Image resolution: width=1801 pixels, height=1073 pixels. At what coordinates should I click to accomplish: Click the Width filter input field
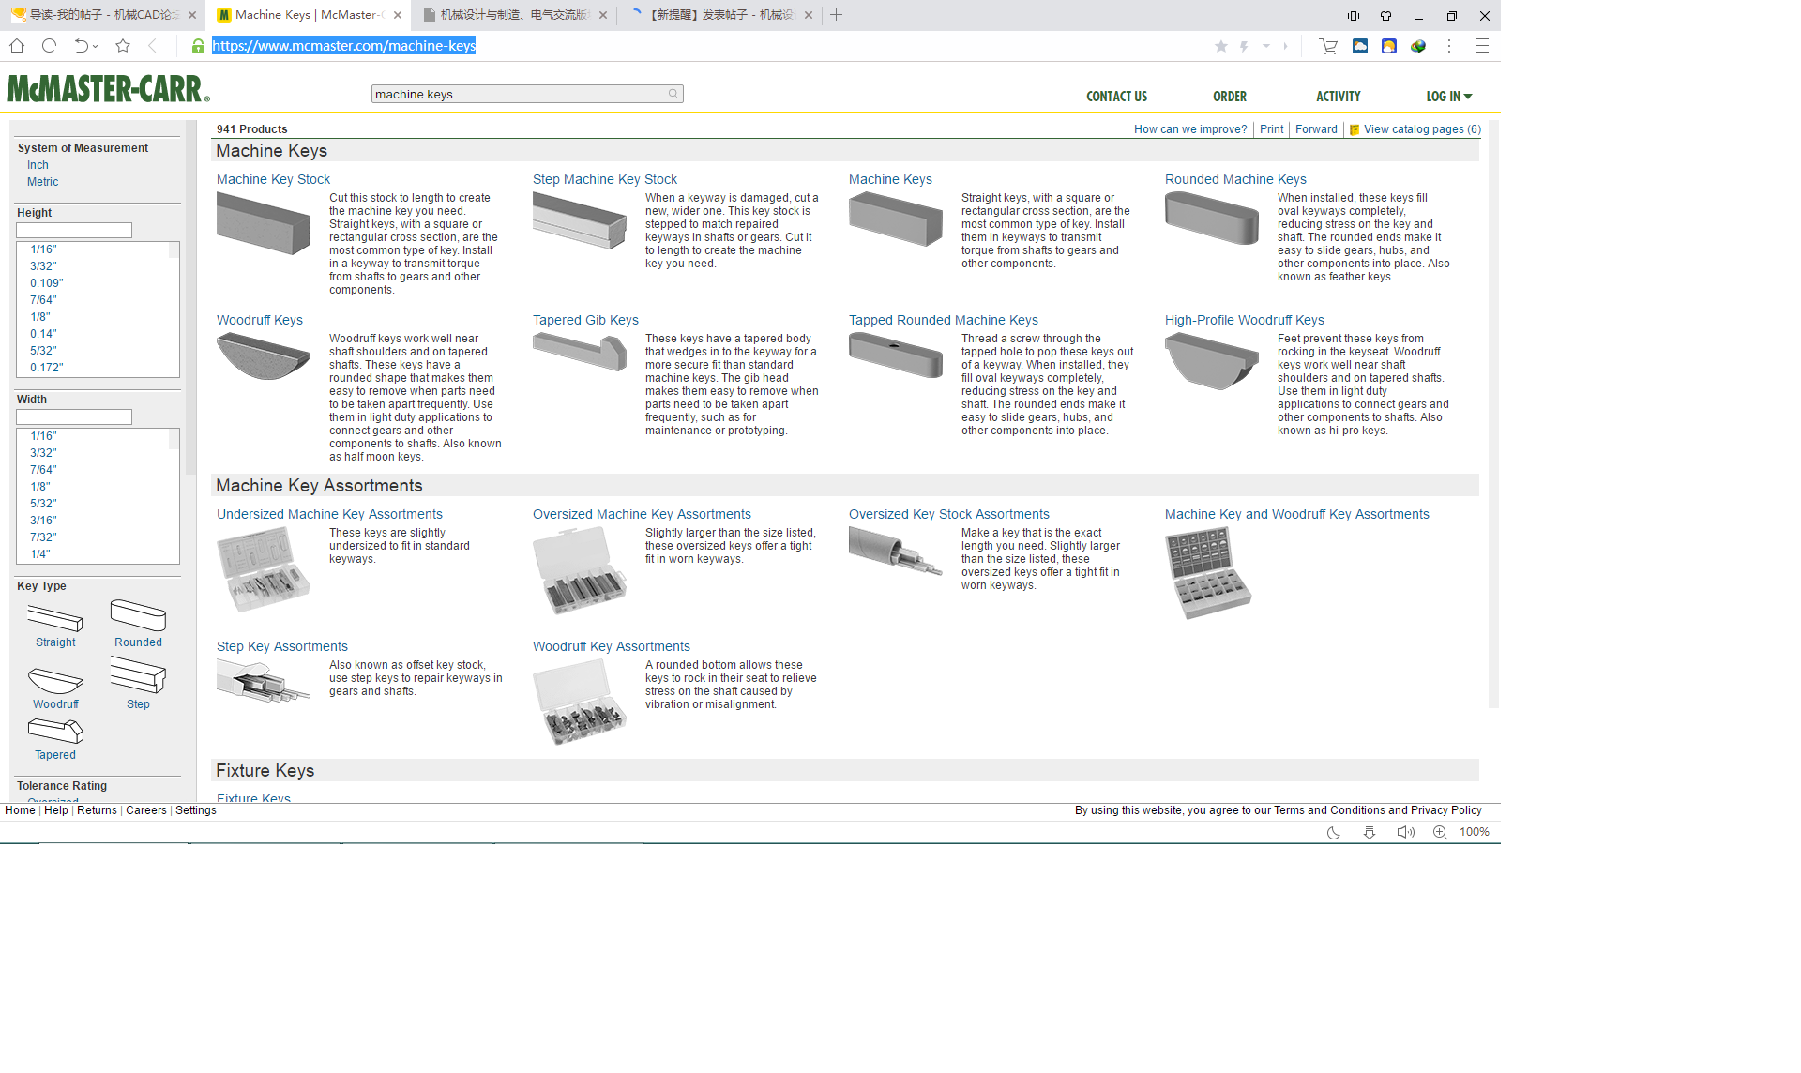[x=74, y=417]
